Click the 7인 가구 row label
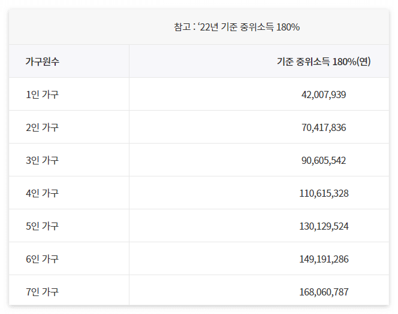 (x=42, y=292)
